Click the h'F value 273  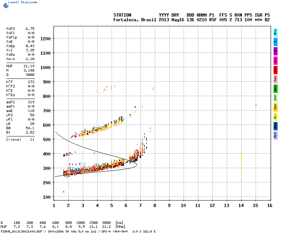(31, 82)
